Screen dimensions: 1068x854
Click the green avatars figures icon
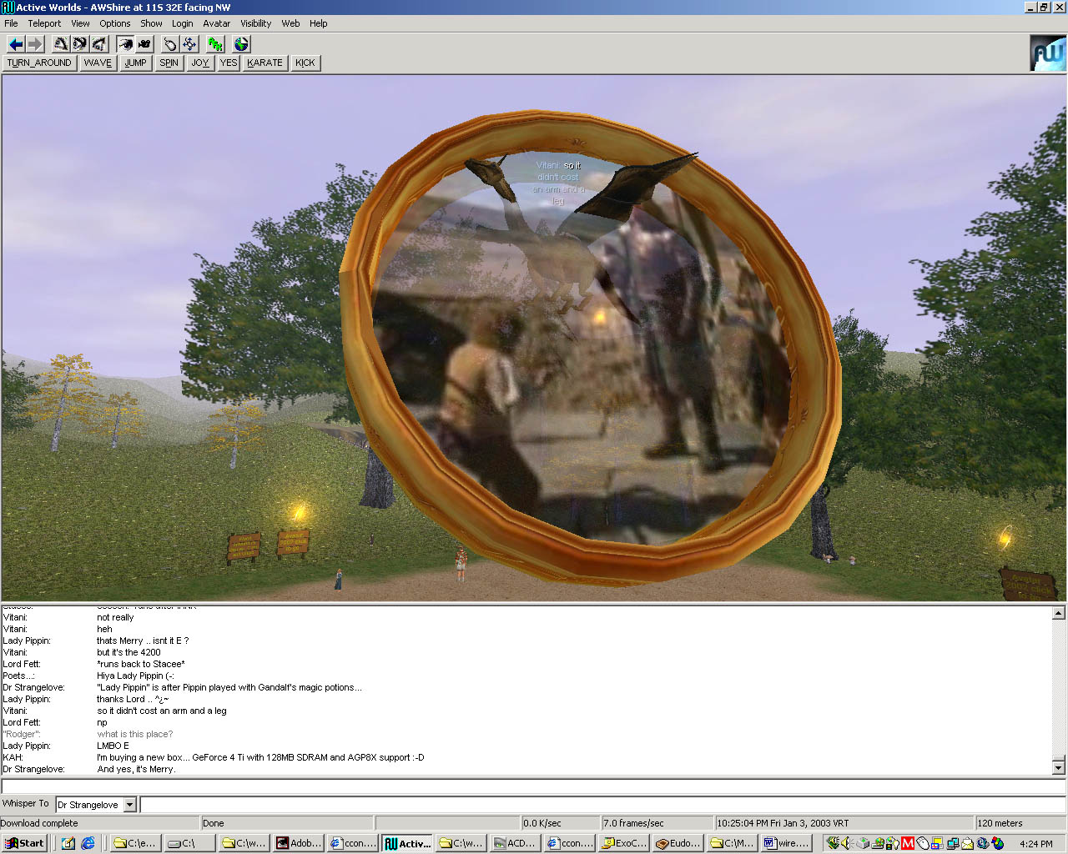click(216, 44)
